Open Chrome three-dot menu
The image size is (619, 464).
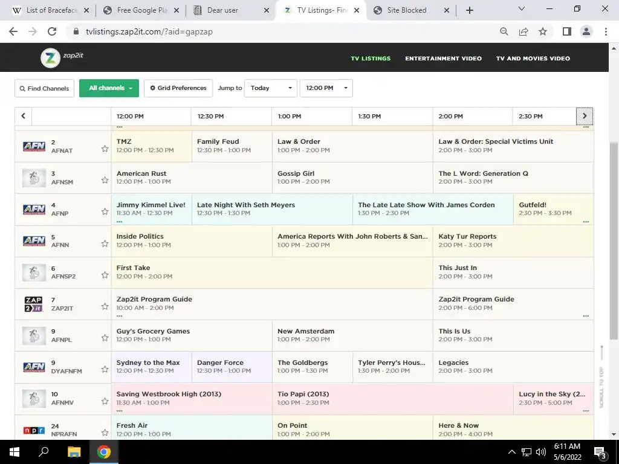pos(606,31)
